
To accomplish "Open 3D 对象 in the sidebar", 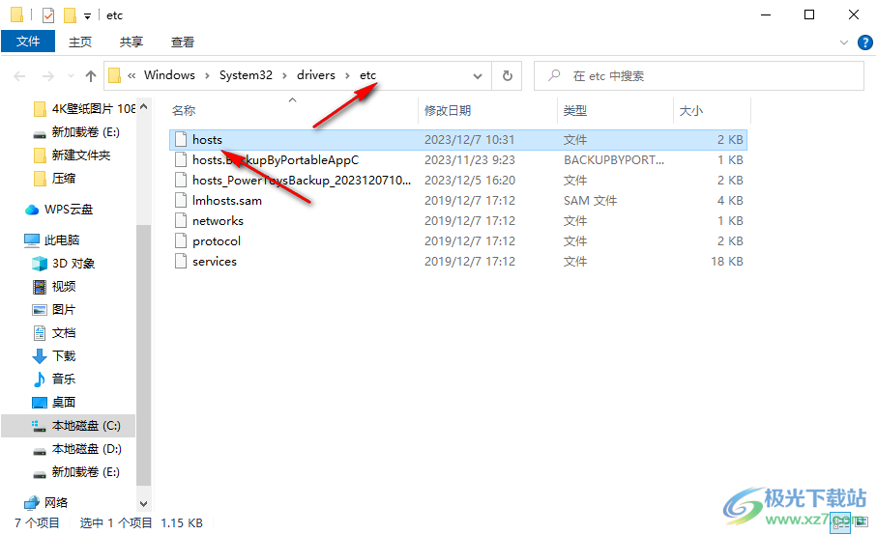I will [x=63, y=263].
